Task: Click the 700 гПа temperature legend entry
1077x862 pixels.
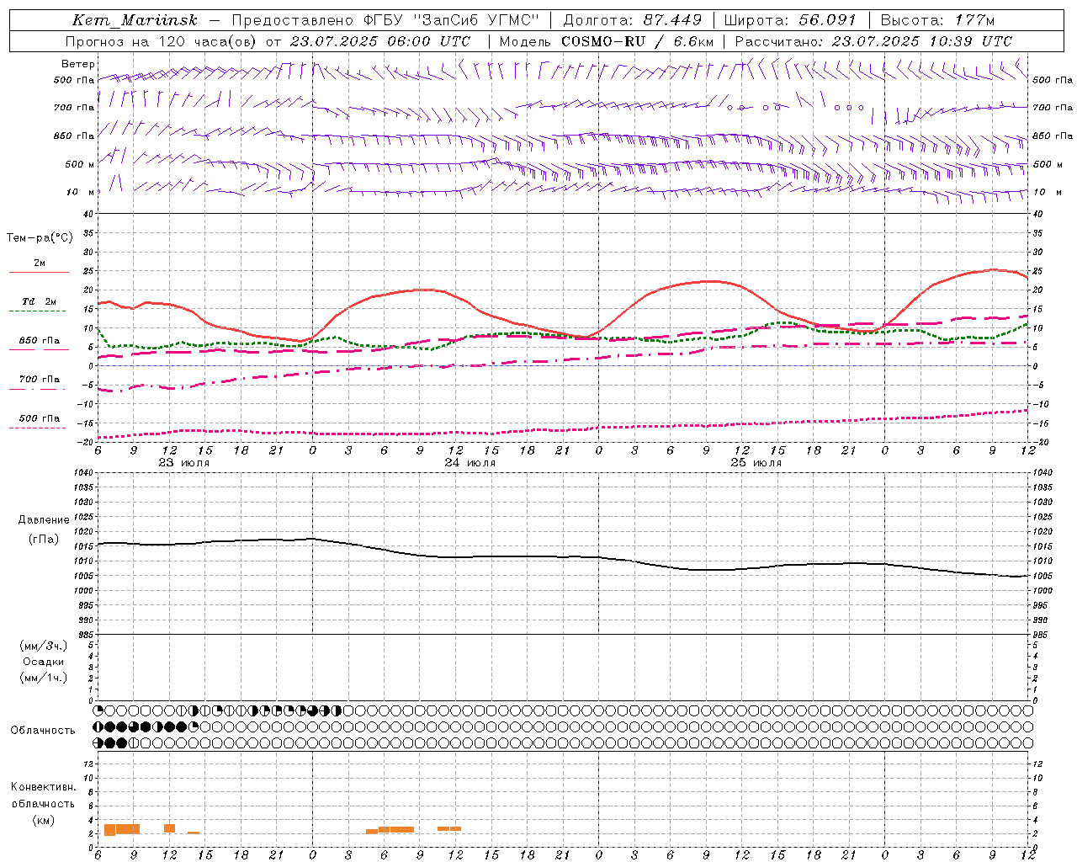Action: point(40,380)
